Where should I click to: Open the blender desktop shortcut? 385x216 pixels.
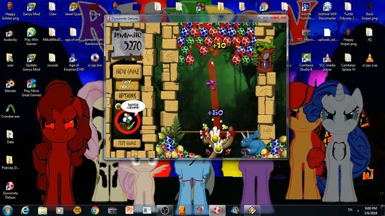10,86
